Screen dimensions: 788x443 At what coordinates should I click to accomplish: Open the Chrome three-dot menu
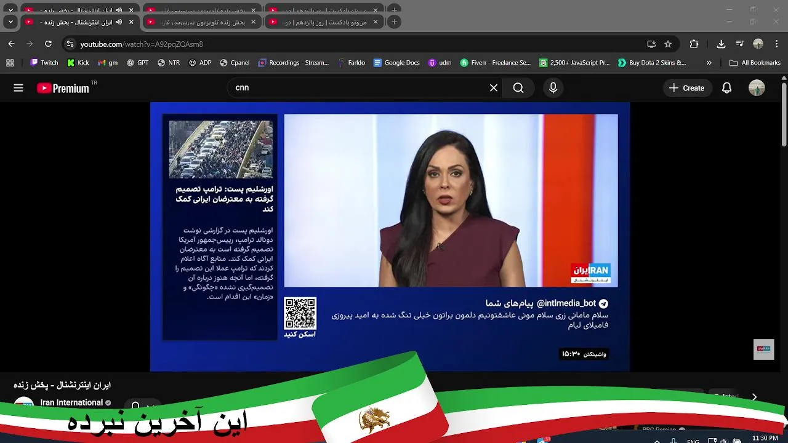point(776,44)
